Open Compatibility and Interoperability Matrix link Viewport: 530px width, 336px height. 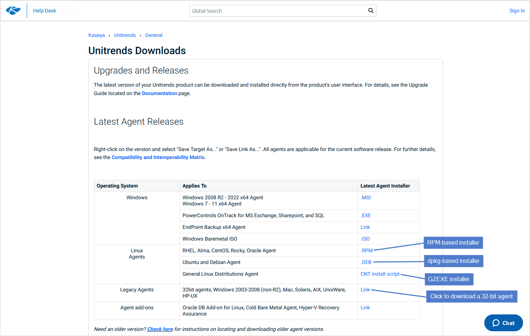pos(158,157)
